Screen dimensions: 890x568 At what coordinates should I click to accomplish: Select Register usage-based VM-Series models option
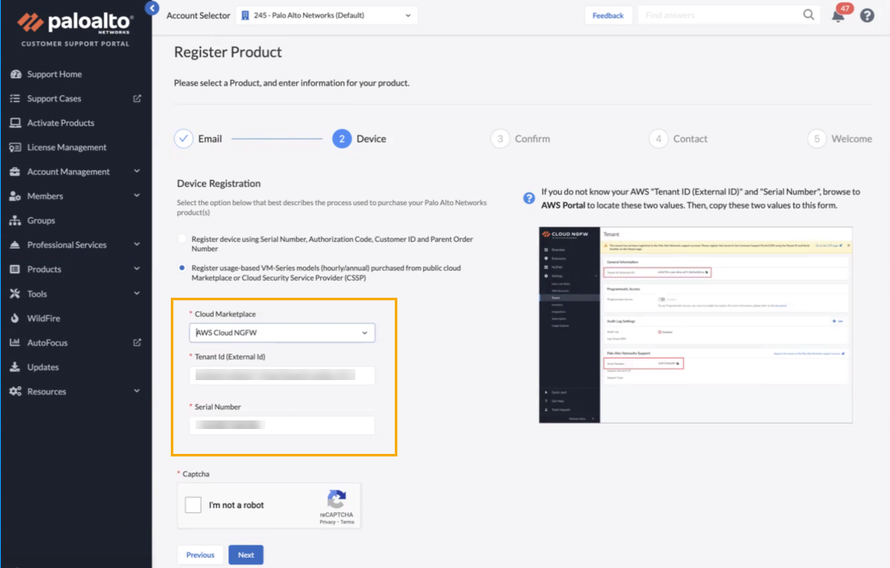(182, 268)
